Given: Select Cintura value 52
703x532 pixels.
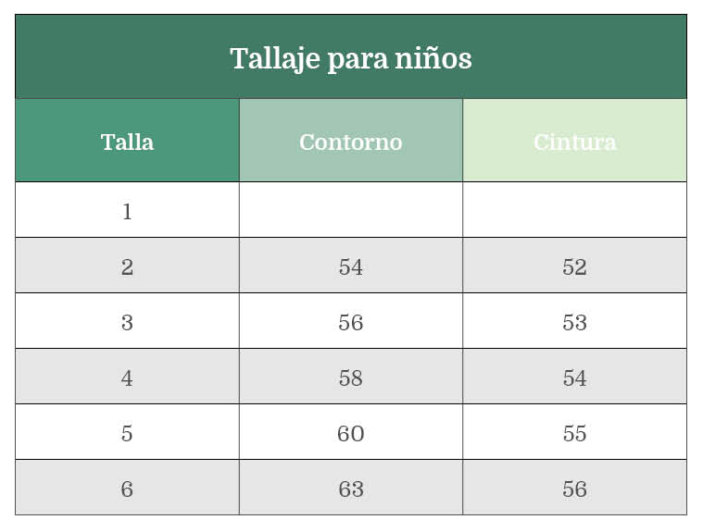Looking at the screenshot, I should (574, 266).
